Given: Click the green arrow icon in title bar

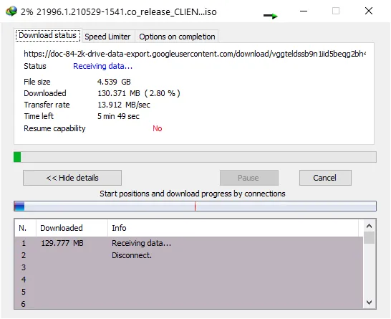Looking at the screenshot, I should pos(271,16).
